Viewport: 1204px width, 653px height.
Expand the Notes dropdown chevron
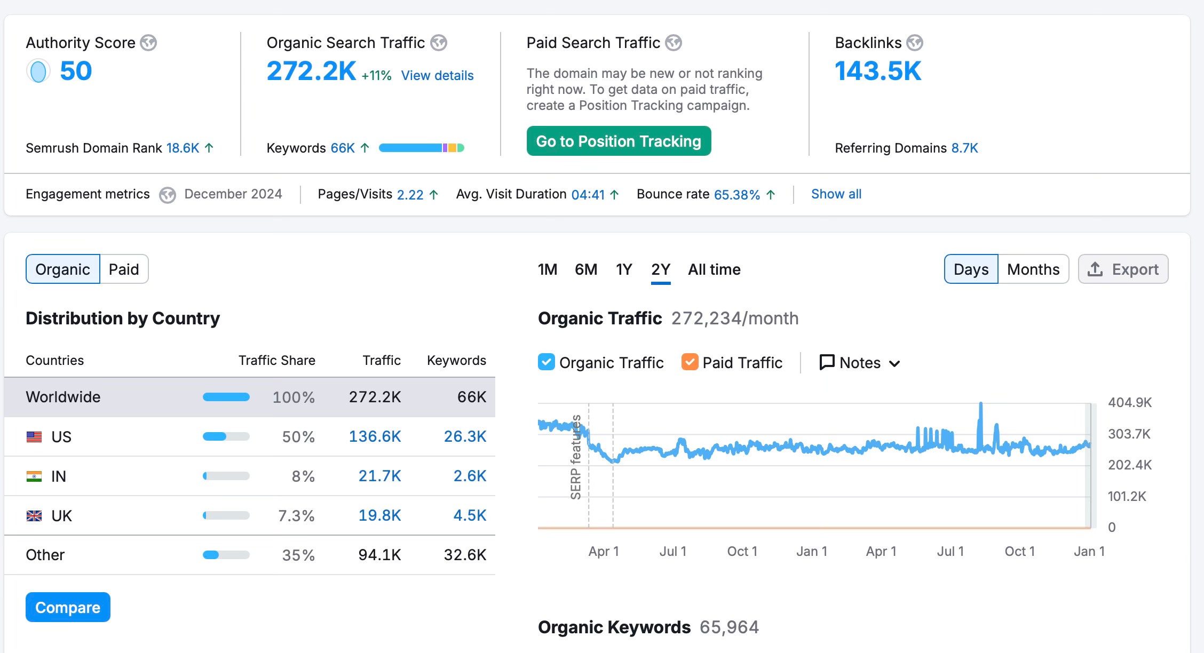pos(895,364)
